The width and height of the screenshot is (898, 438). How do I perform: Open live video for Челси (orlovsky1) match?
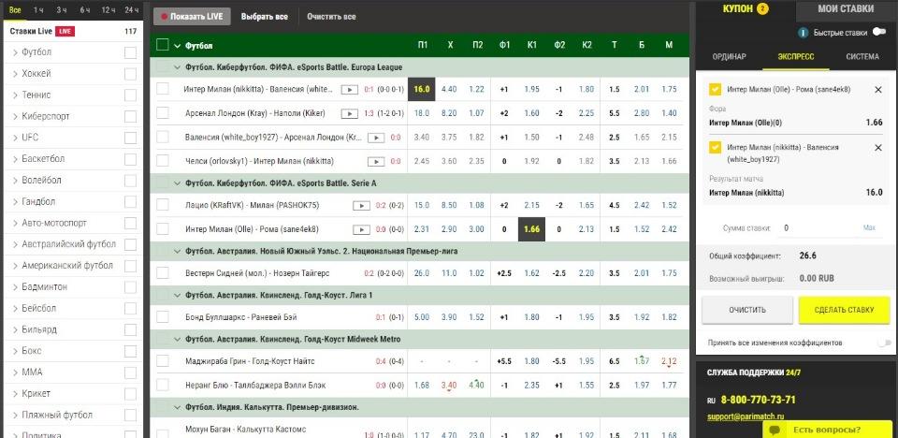coord(376,162)
